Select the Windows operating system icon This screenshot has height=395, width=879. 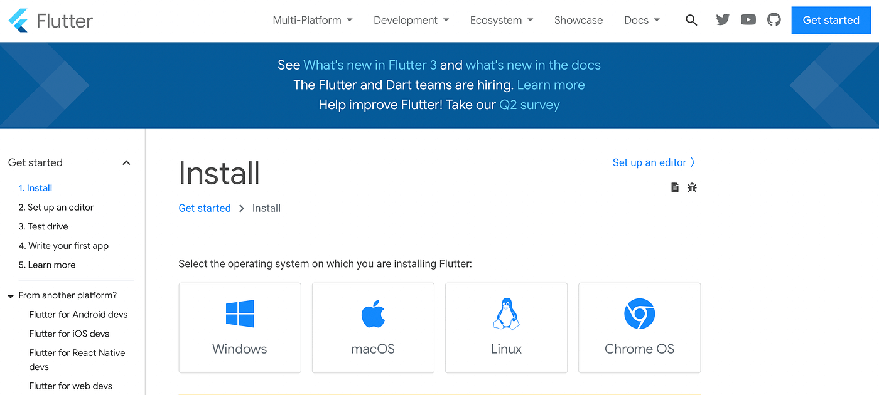coord(239,313)
